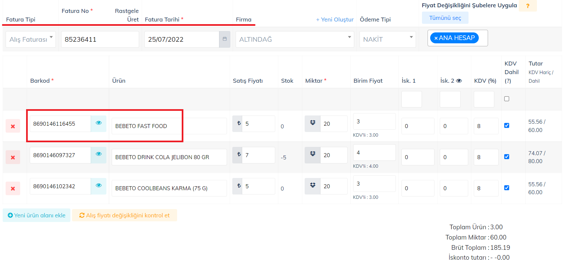Delete the BEBETO DRINK COLA JELIBON row
The image size is (566, 263).
13,157
